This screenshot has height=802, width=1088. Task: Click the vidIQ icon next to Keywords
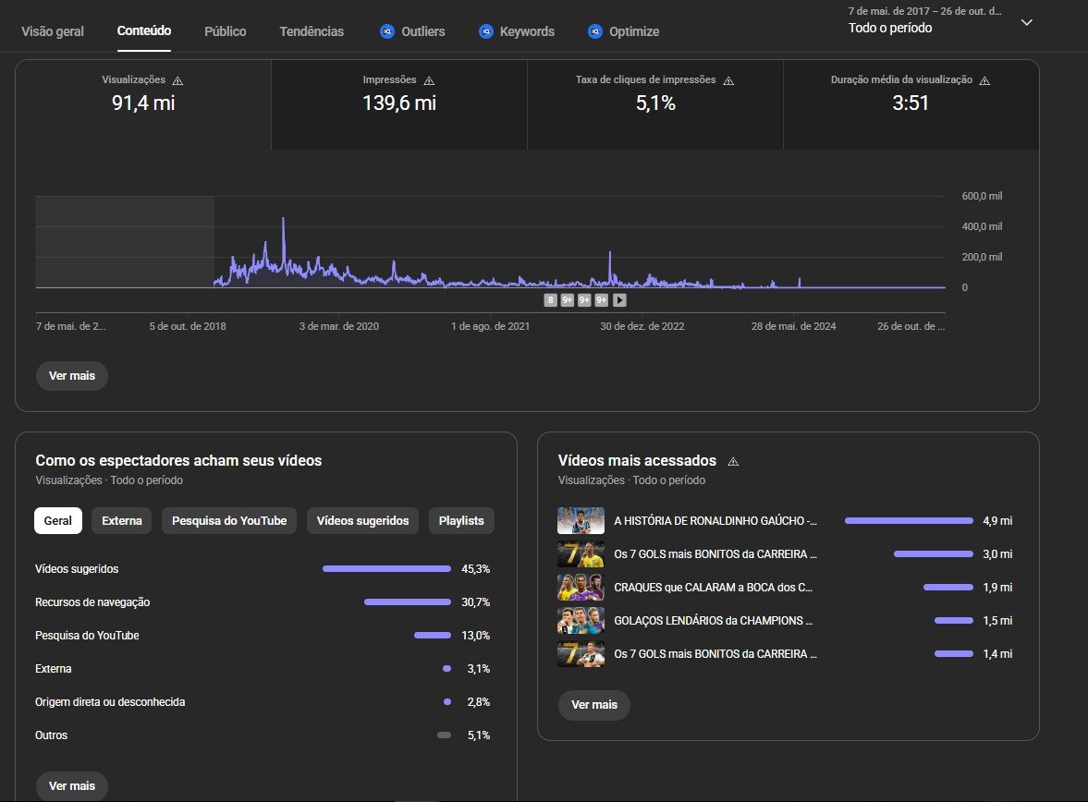pos(486,31)
